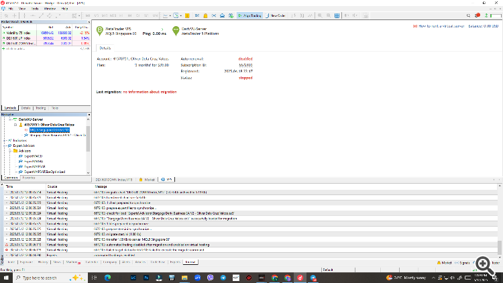
Task: Click the connection status arrows icon
Action: tap(486, 15)
